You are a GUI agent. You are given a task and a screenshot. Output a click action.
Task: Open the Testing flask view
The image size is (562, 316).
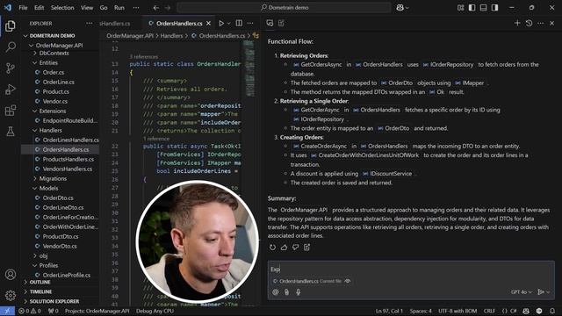[x=10, y=132]
